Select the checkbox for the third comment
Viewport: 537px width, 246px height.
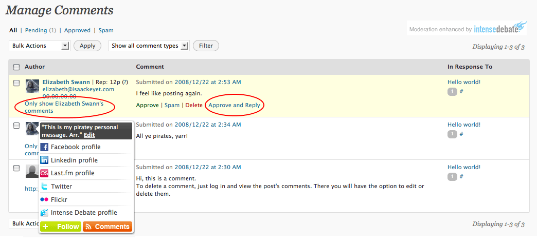click(x=16, y=168)
